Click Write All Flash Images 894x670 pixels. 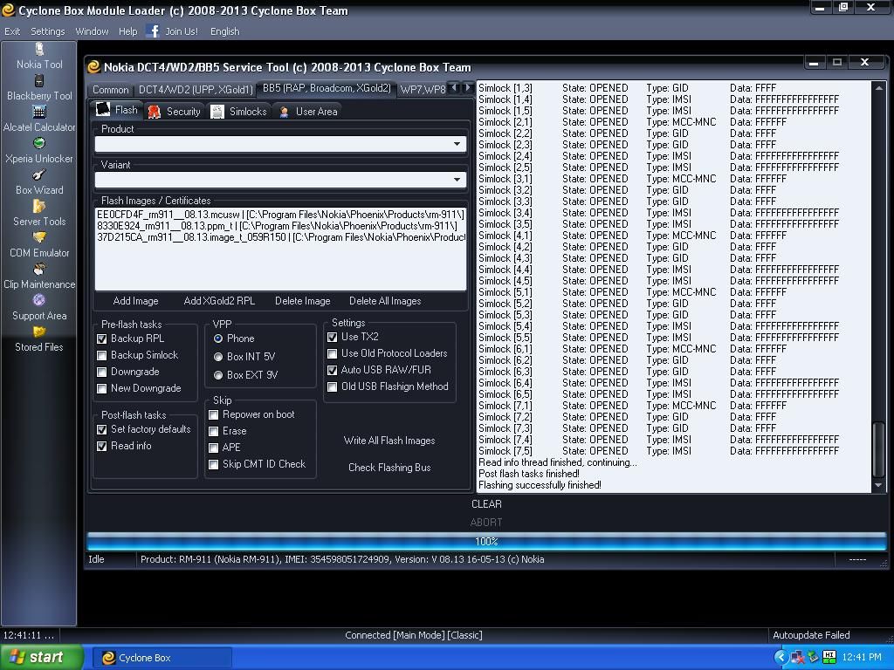point(389,441)
